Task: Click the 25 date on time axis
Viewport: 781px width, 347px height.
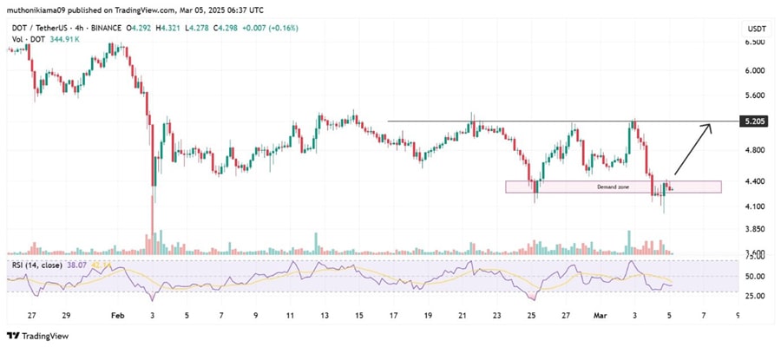Action: pyautogui.click(x=531, y=315)
